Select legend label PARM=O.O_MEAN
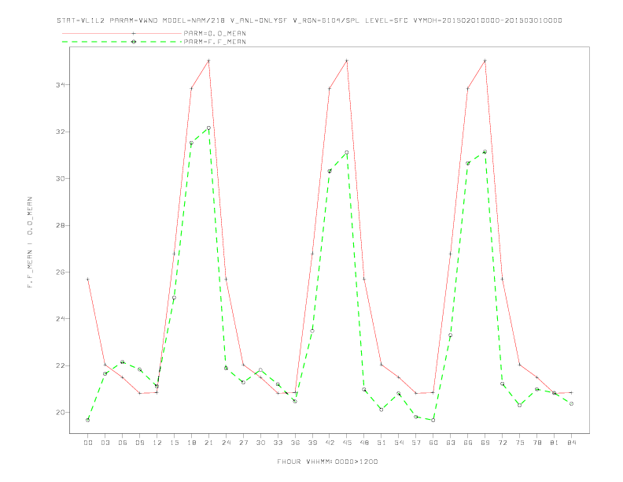This screenshot has height=482, width=623. (215, 33)
